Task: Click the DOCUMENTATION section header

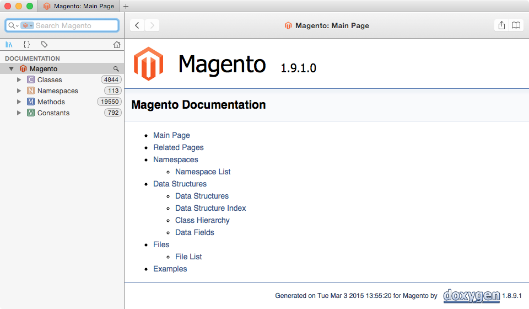Action: click(x=33, y=58)
